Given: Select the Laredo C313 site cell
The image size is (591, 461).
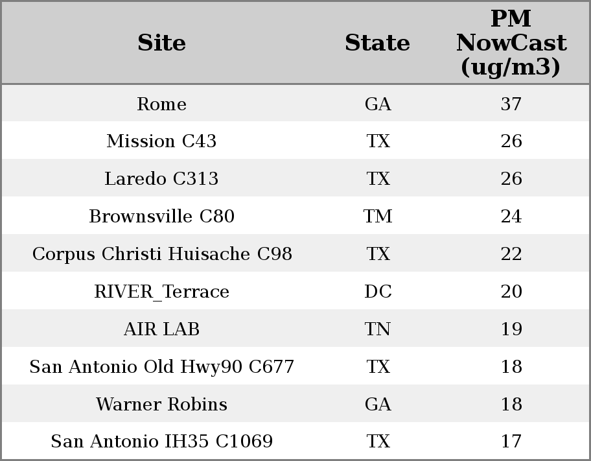Looking at the screenshot, I should pos(161,178).
